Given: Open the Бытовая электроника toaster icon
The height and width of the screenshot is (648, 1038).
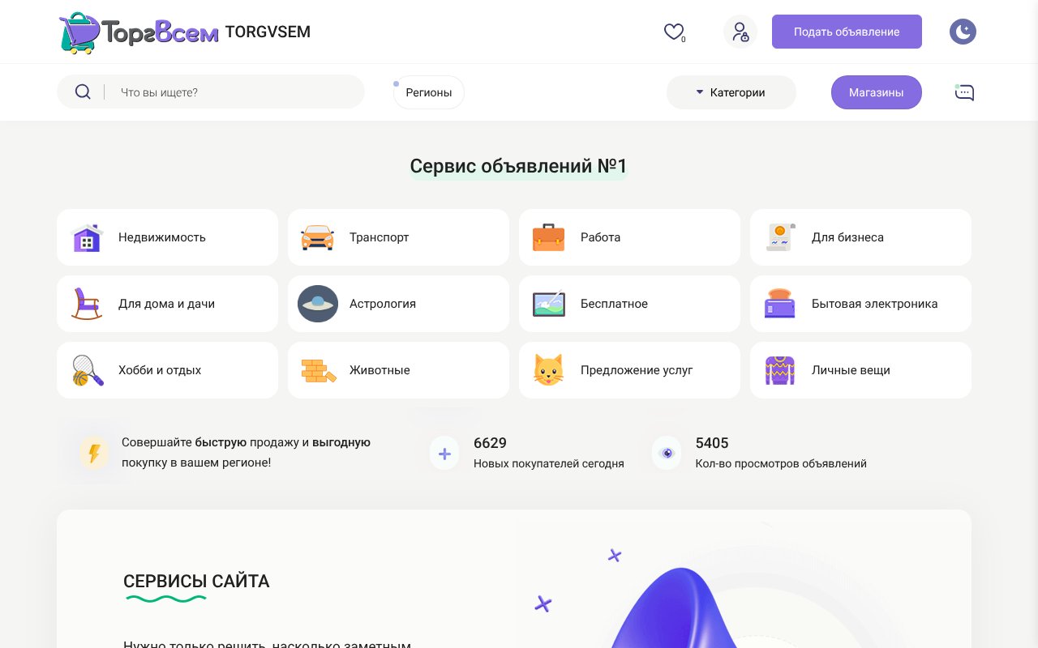Looking at the screenshot, I should (x=779, y=304).
